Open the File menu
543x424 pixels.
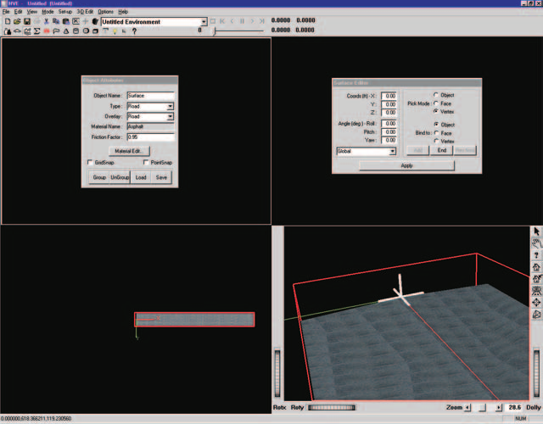point(6,12)
